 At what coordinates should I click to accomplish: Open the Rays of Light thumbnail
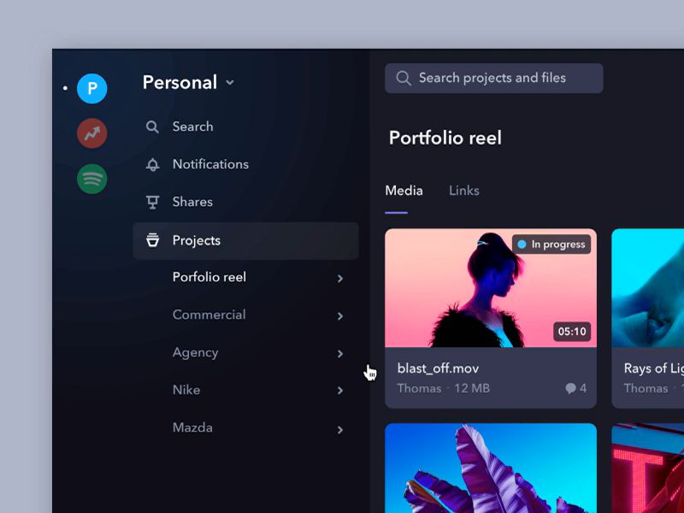pos(648,288)
